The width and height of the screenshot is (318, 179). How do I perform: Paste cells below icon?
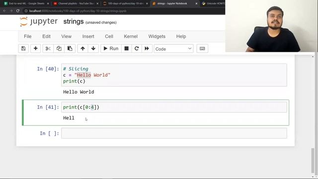click(x=70, y=49)
